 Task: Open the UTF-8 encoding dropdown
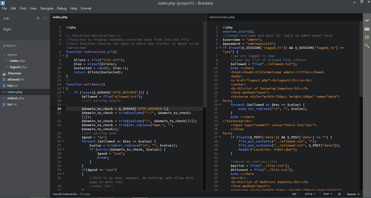tap(309, 194)
